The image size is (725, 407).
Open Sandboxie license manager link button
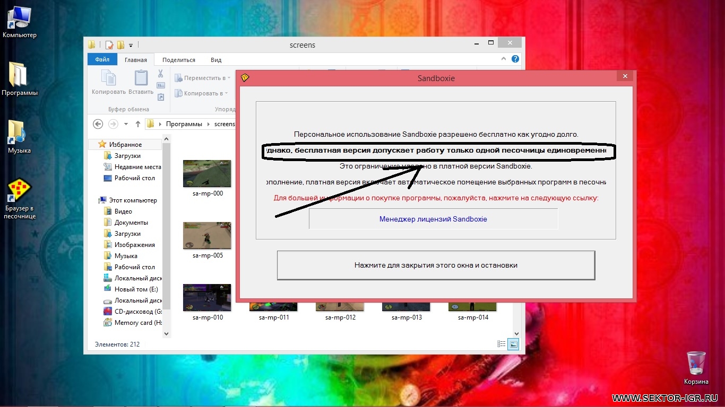pos(433,219)
